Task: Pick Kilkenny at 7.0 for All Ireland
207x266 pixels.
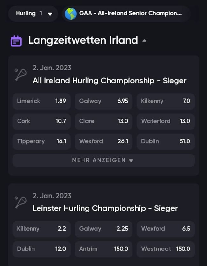Action: pyautogui.click(x=165, y=101)
